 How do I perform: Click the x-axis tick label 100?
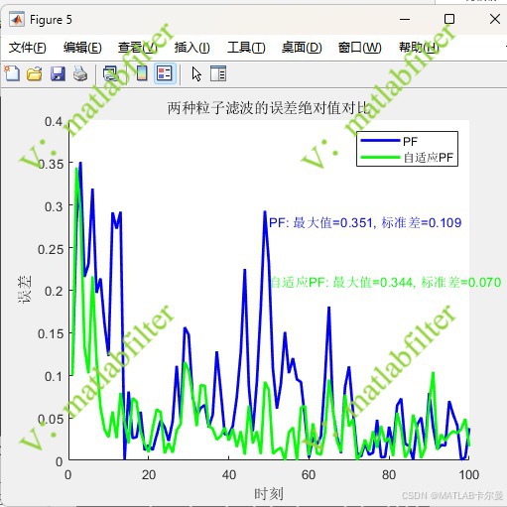pyautogui.click(x=469, y=475)
